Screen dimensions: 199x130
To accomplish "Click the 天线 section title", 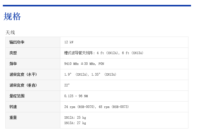I will coord(10,33).
